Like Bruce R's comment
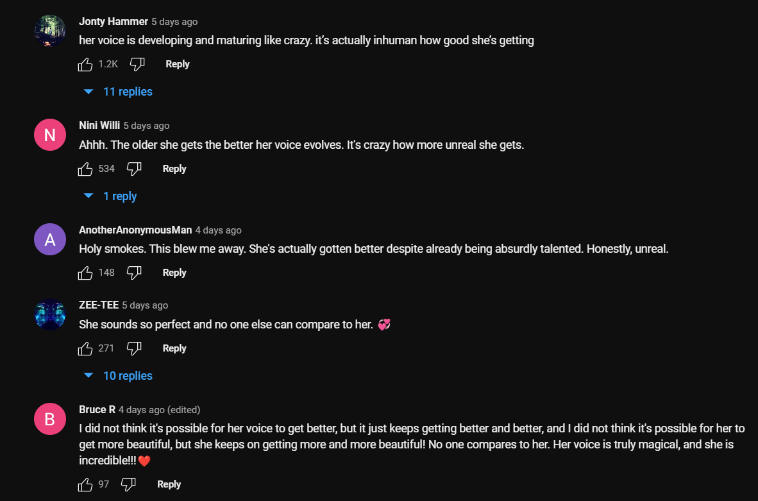Viewport: 758px width, 501px height. [85, 484]
